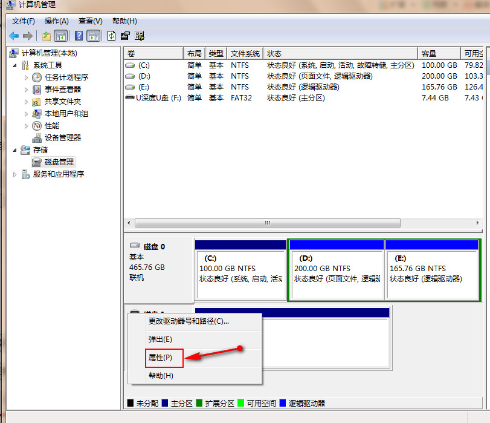Click the Up one level folder icon

(47, 36)
